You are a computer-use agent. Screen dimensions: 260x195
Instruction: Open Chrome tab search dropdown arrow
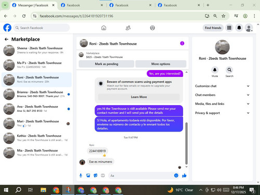pos(5,5)
